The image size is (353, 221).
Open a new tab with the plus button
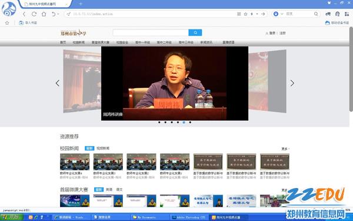[x=81, y=4]
